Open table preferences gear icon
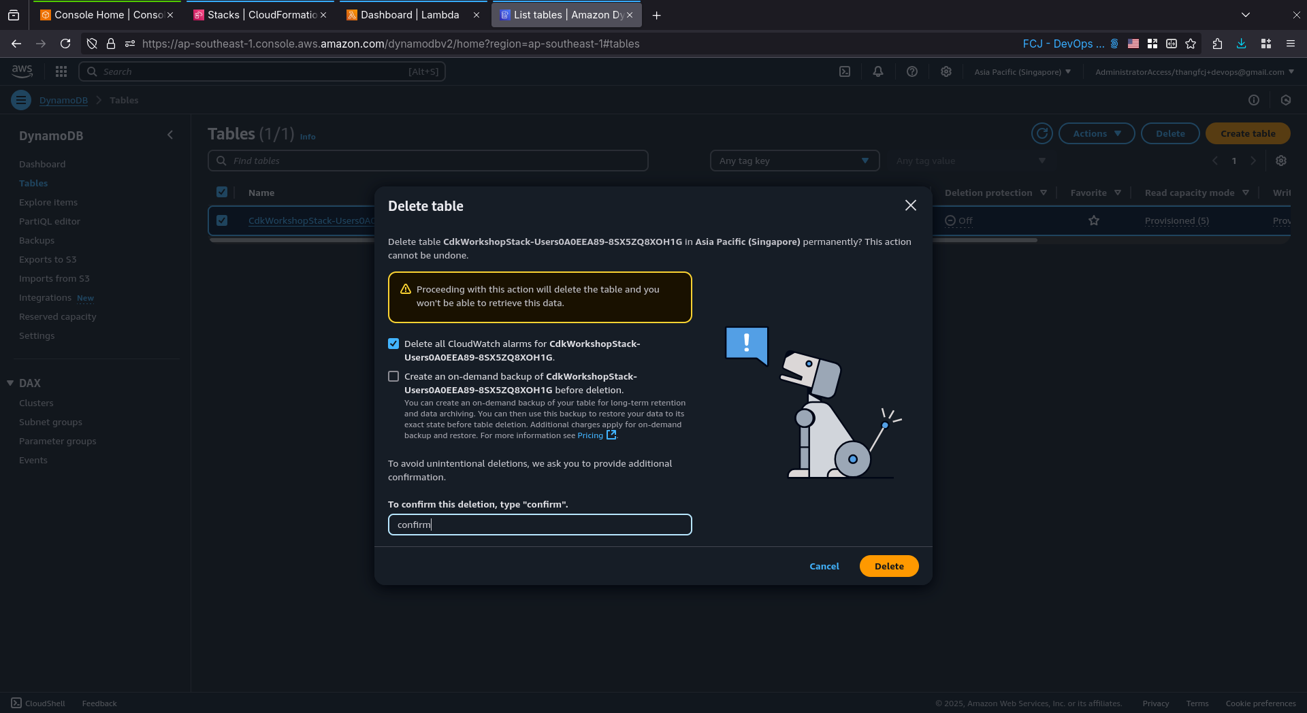 click(x=1281, y=161)
